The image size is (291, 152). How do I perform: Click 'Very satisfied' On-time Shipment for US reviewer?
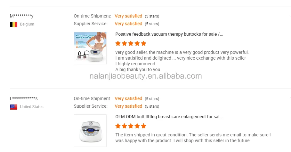point(128,98)
